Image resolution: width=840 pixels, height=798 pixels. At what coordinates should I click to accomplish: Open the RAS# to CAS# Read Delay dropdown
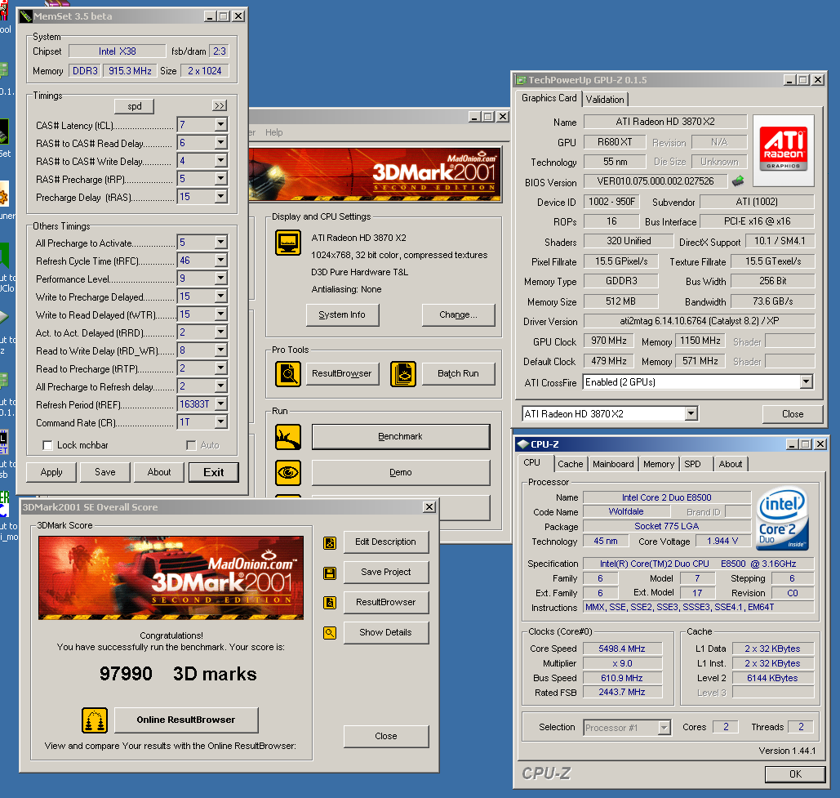pos(220,143)
